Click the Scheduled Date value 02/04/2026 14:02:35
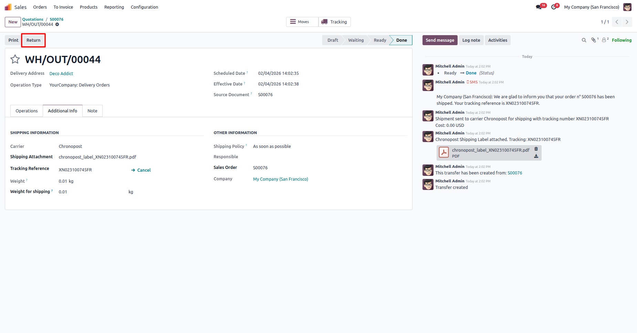 [279, 73]
